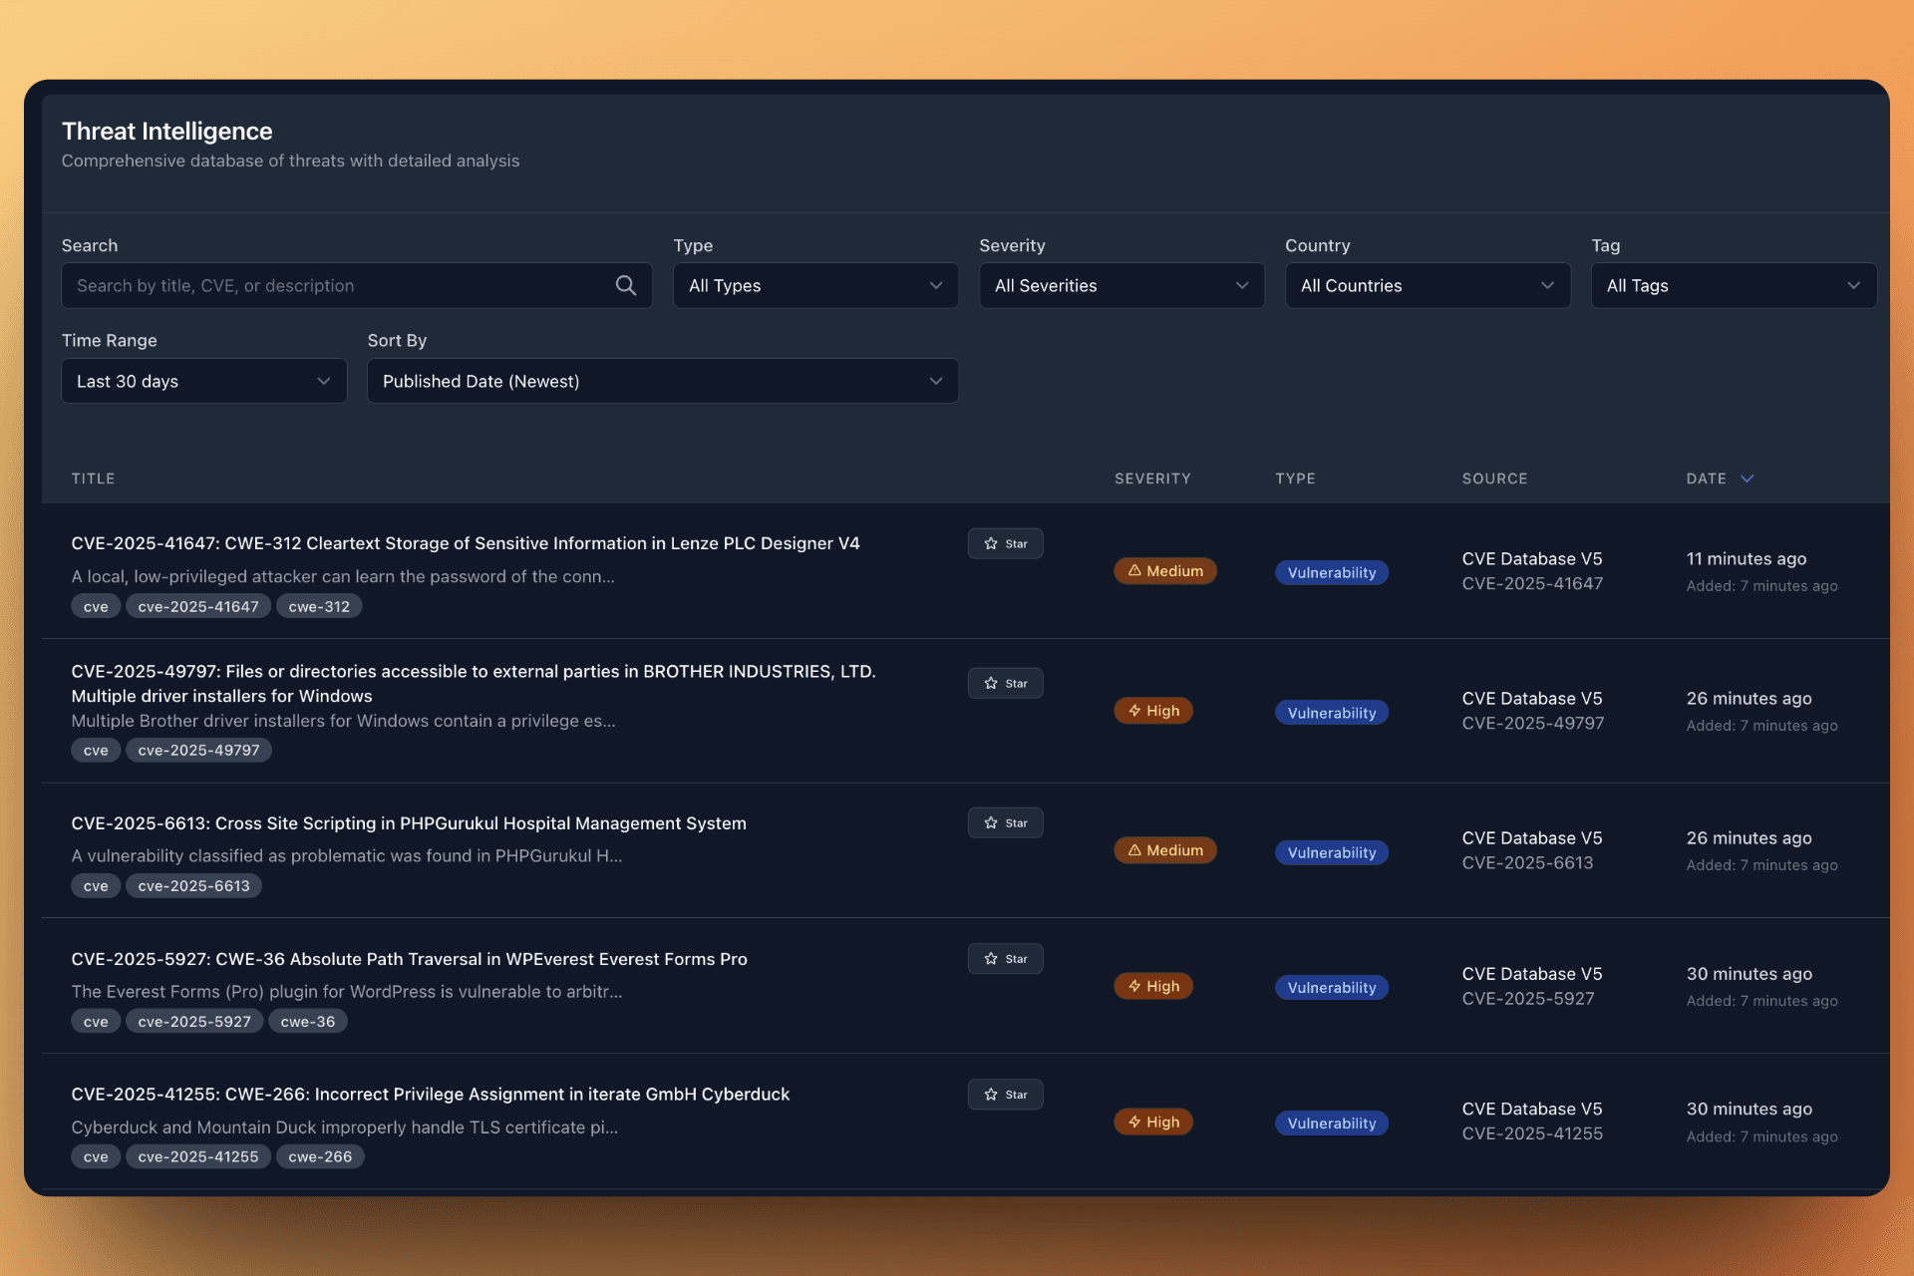The width and height of the screenshot is (1914, 1276).
Task: Click the High severity icon on CVE-2025-41255
Action: tap(1135, 1120)
